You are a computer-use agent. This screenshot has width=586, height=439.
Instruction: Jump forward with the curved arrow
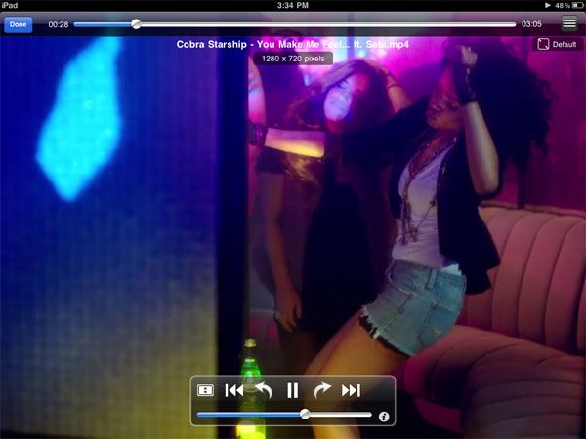coord(321,390)
